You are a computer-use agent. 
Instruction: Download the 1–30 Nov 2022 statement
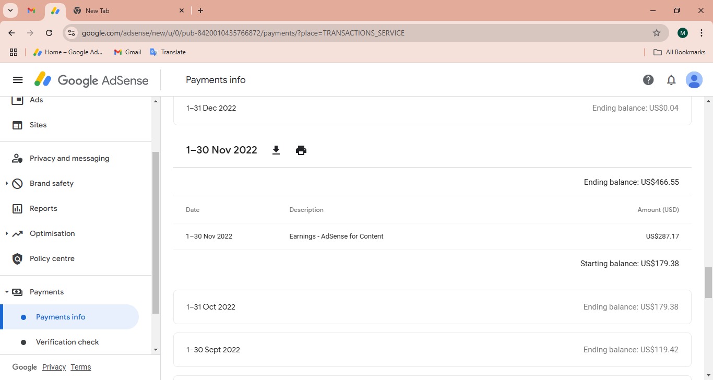point(276,150)
